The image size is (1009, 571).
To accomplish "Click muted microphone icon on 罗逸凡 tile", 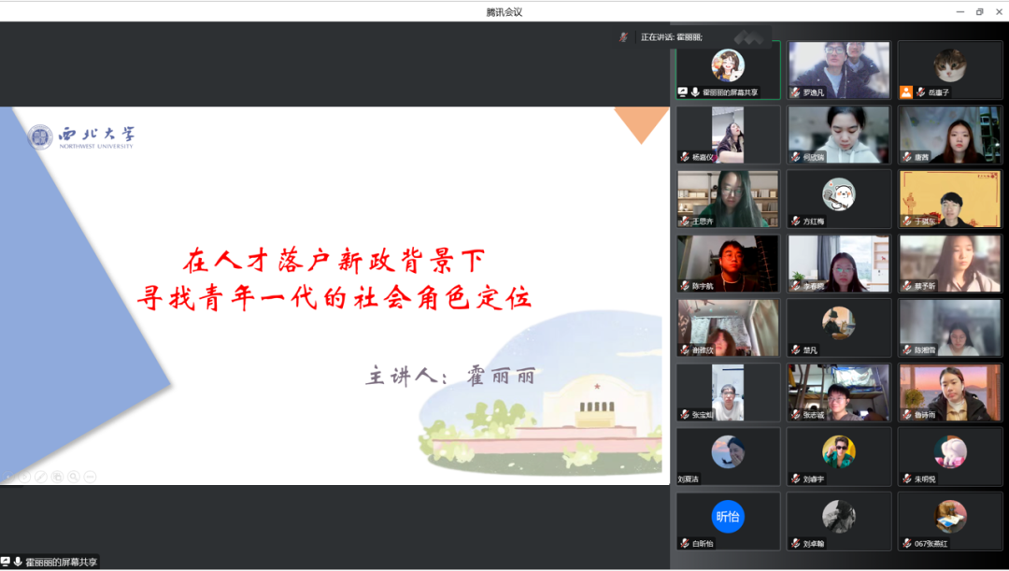I will (x=795, y=93).
